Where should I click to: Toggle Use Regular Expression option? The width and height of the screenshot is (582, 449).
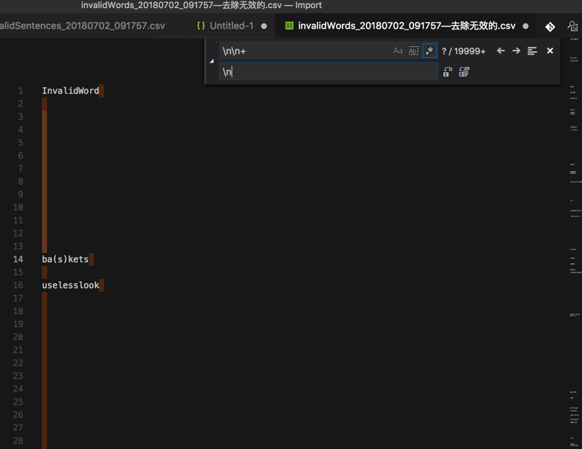(429, 51)
